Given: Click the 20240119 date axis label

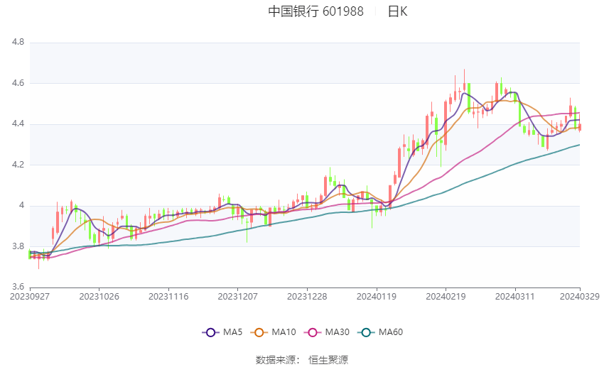Looking at the screenshot, I should click(x=377, y=297).
